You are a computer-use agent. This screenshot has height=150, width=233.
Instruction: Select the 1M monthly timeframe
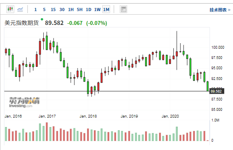106,9
